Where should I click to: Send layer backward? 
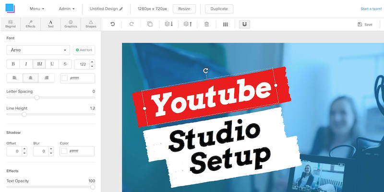[x=169, y=24]
